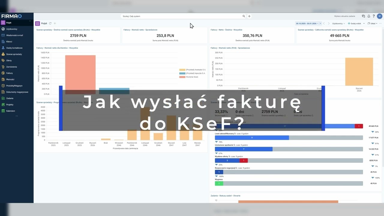Click the 49 665 PLN top card value
This screenshot has width=384, height=216.
[x=340, y=36]
